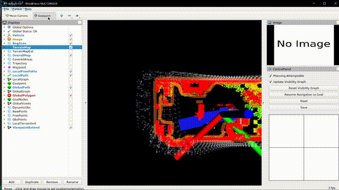Click the GlobalPath green cube icon
The image size is (339, 190).
pos(9,88)
